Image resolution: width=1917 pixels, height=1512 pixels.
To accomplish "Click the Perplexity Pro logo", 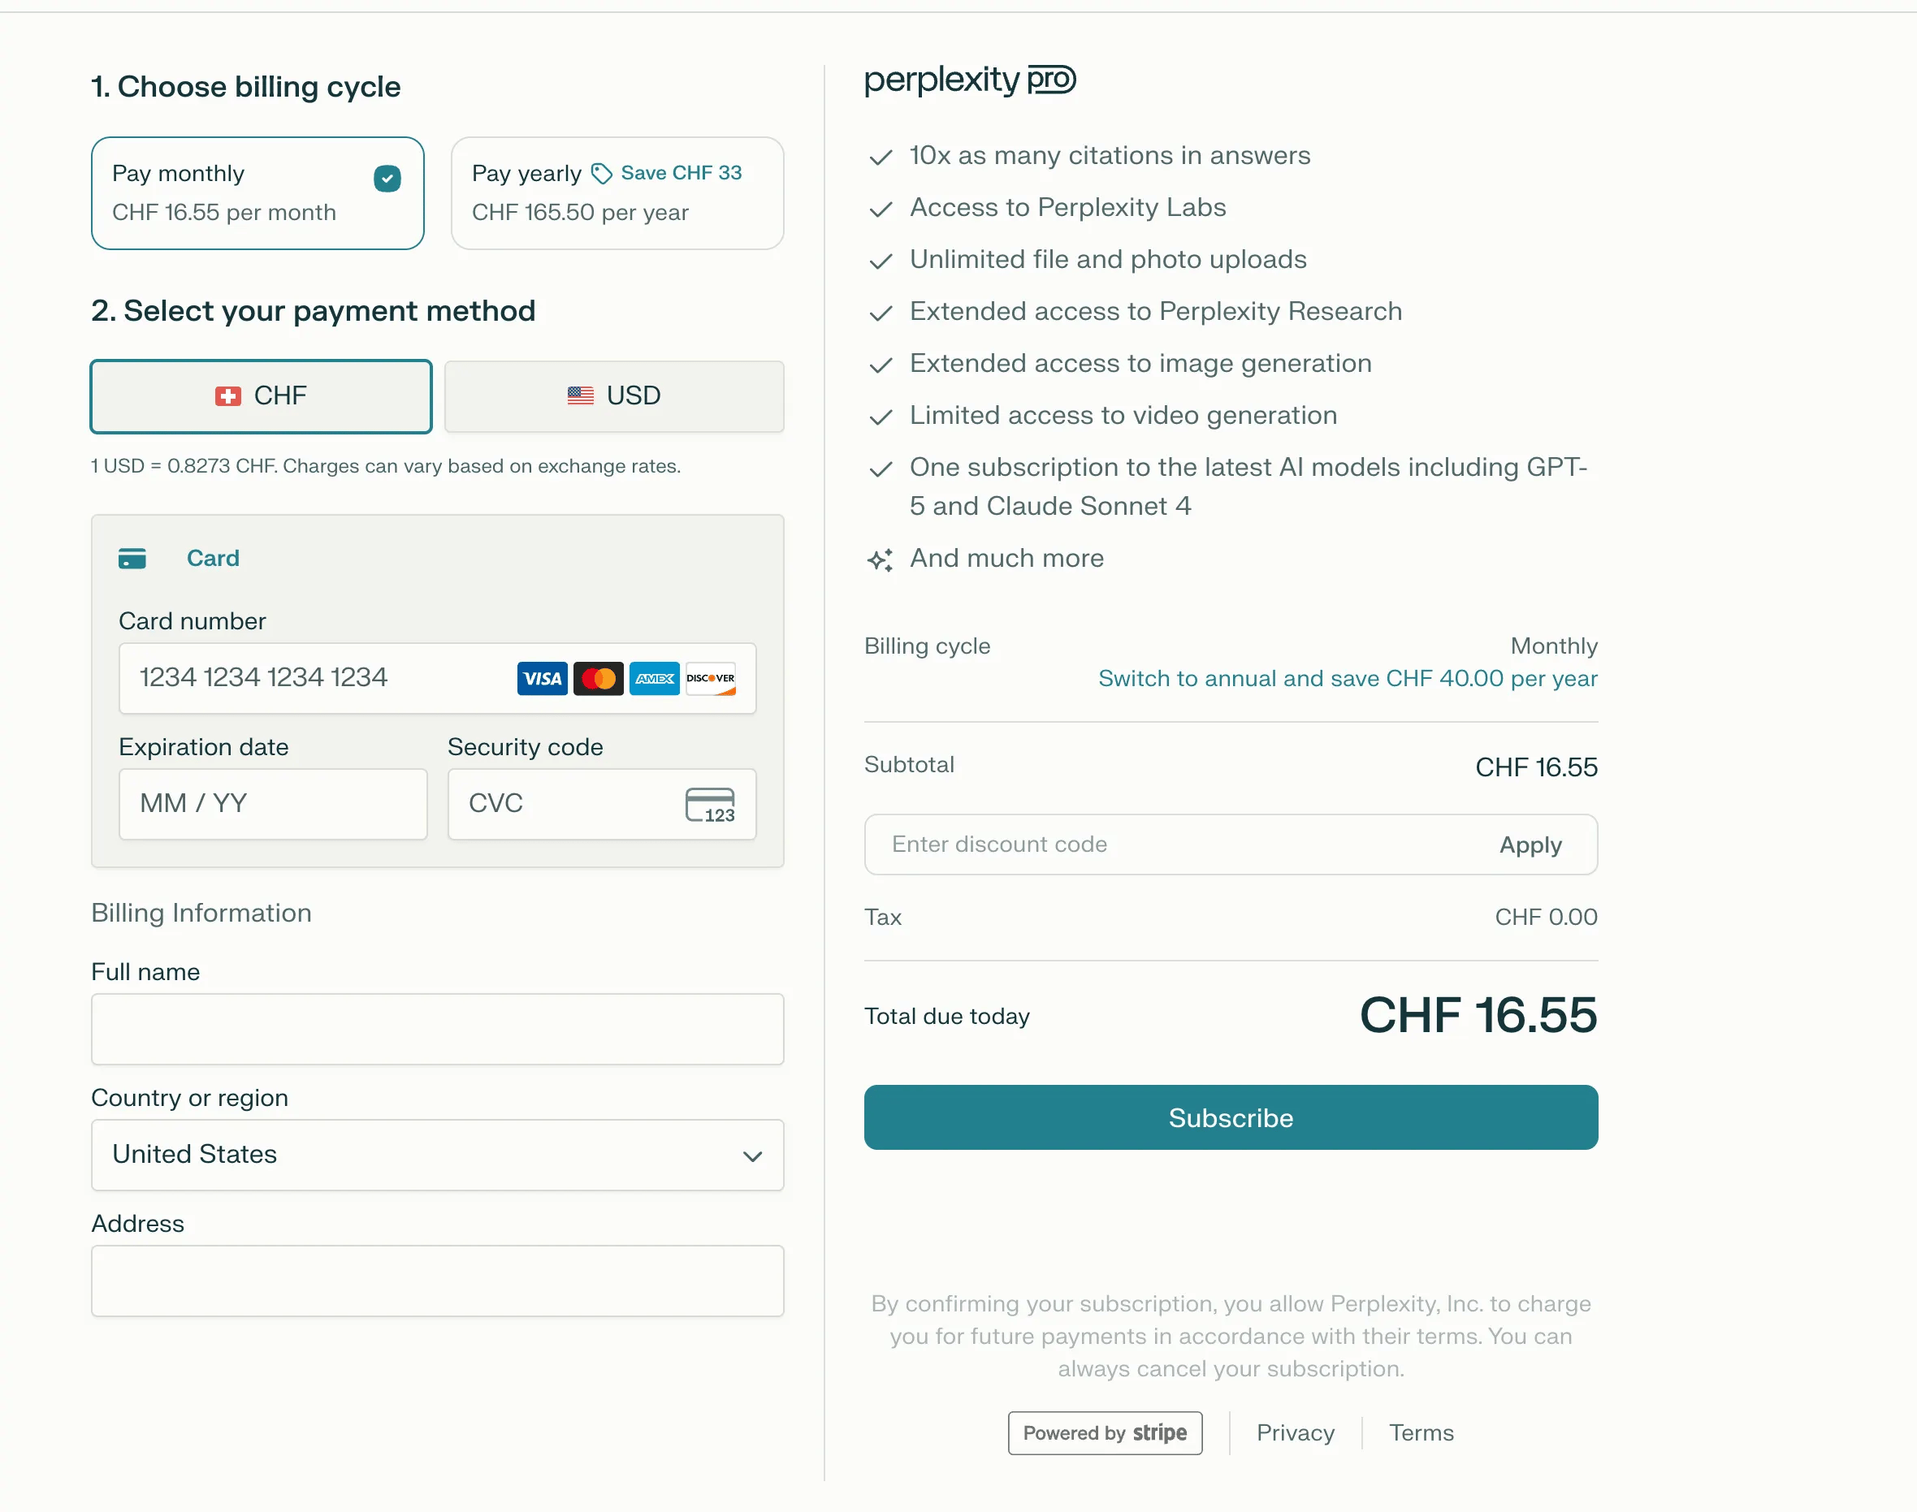I will [970, 80].
